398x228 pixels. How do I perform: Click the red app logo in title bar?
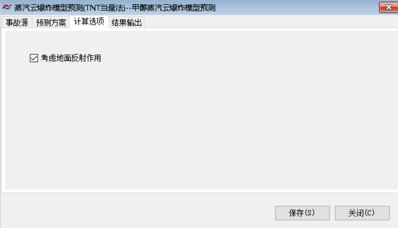pos(7,7)
